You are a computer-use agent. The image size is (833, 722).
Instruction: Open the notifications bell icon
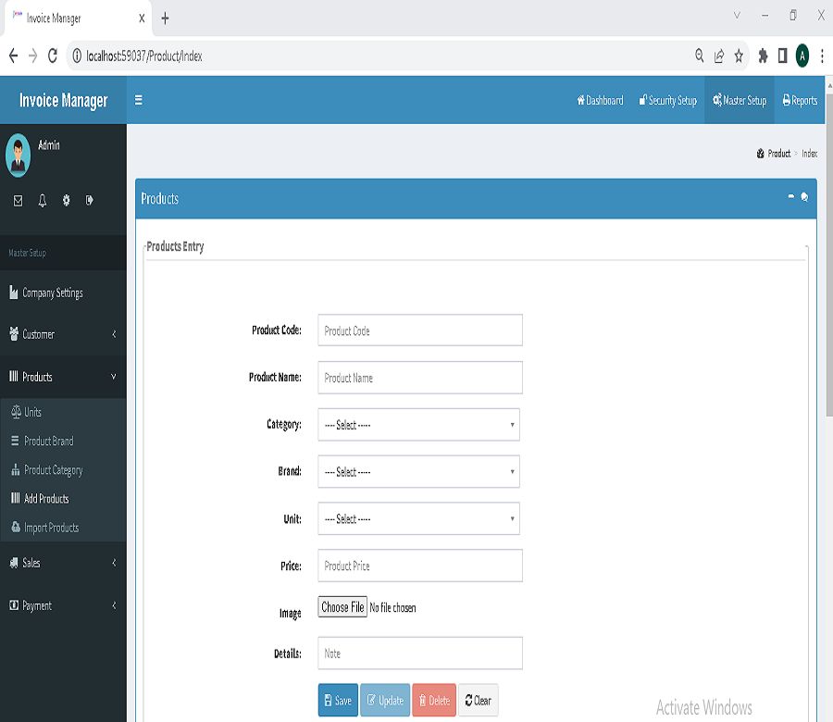tap(42, 200)
